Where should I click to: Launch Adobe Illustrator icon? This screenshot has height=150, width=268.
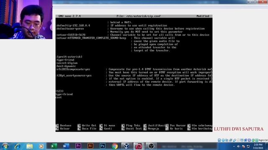pyautogui.click(x=90, y=146)
